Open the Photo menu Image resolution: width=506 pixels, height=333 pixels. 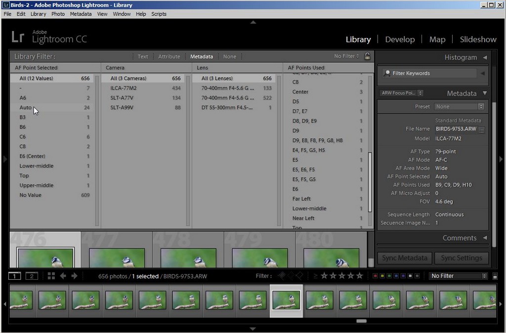pyautogui.click(x=58, y=14)
